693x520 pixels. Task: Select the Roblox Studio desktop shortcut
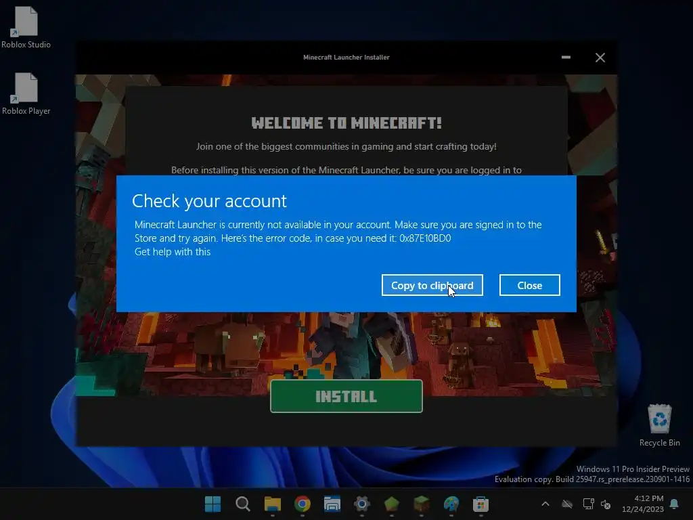[26, 27]
